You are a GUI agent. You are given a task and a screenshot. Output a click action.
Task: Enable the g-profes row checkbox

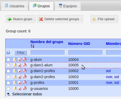click(x=8, y=83)
